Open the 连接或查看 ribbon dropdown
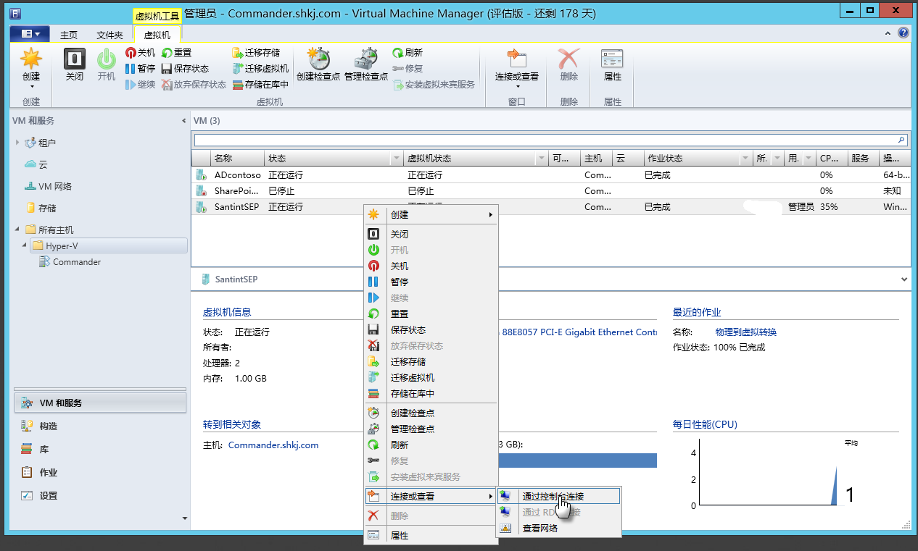 (517, 69)
